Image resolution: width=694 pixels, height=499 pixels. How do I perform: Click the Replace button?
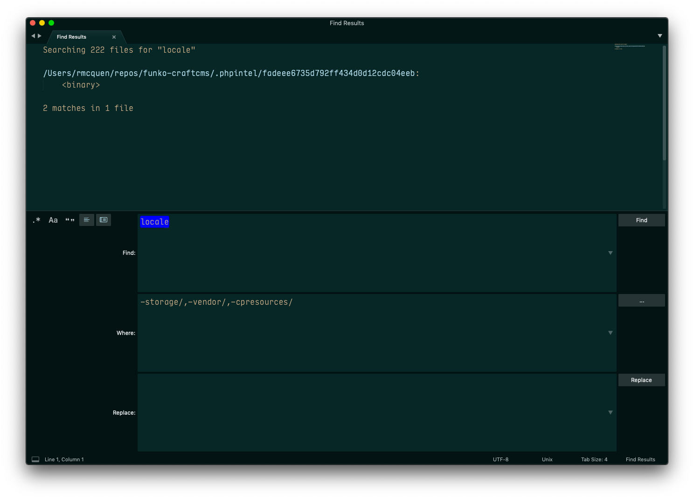[641, 380]
